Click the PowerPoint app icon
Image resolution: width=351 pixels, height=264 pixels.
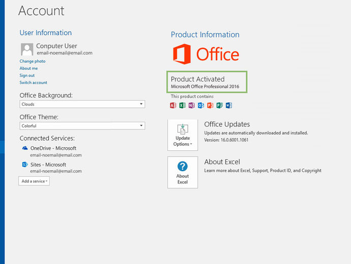[x=210, y=105]
